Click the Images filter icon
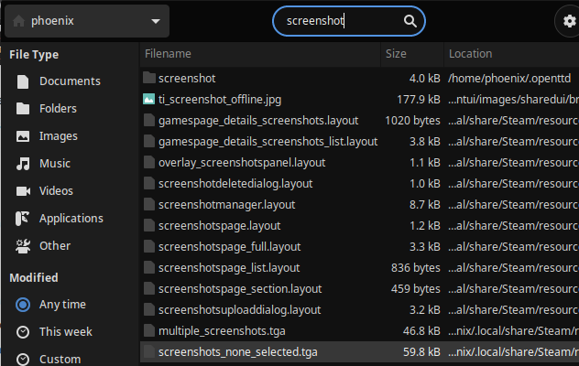579x366 pixels. 23,136
